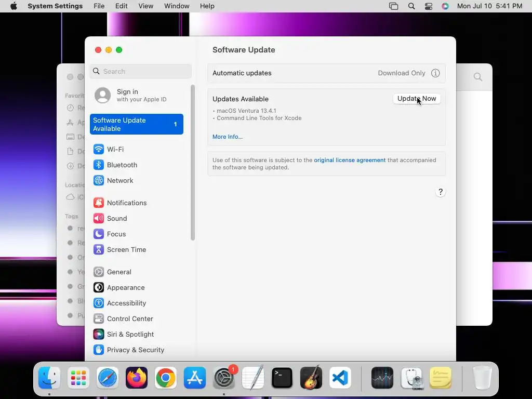Click the Automatic updates info icon
The height and width of the screenshot is (399, 532).
pos(435,73)
